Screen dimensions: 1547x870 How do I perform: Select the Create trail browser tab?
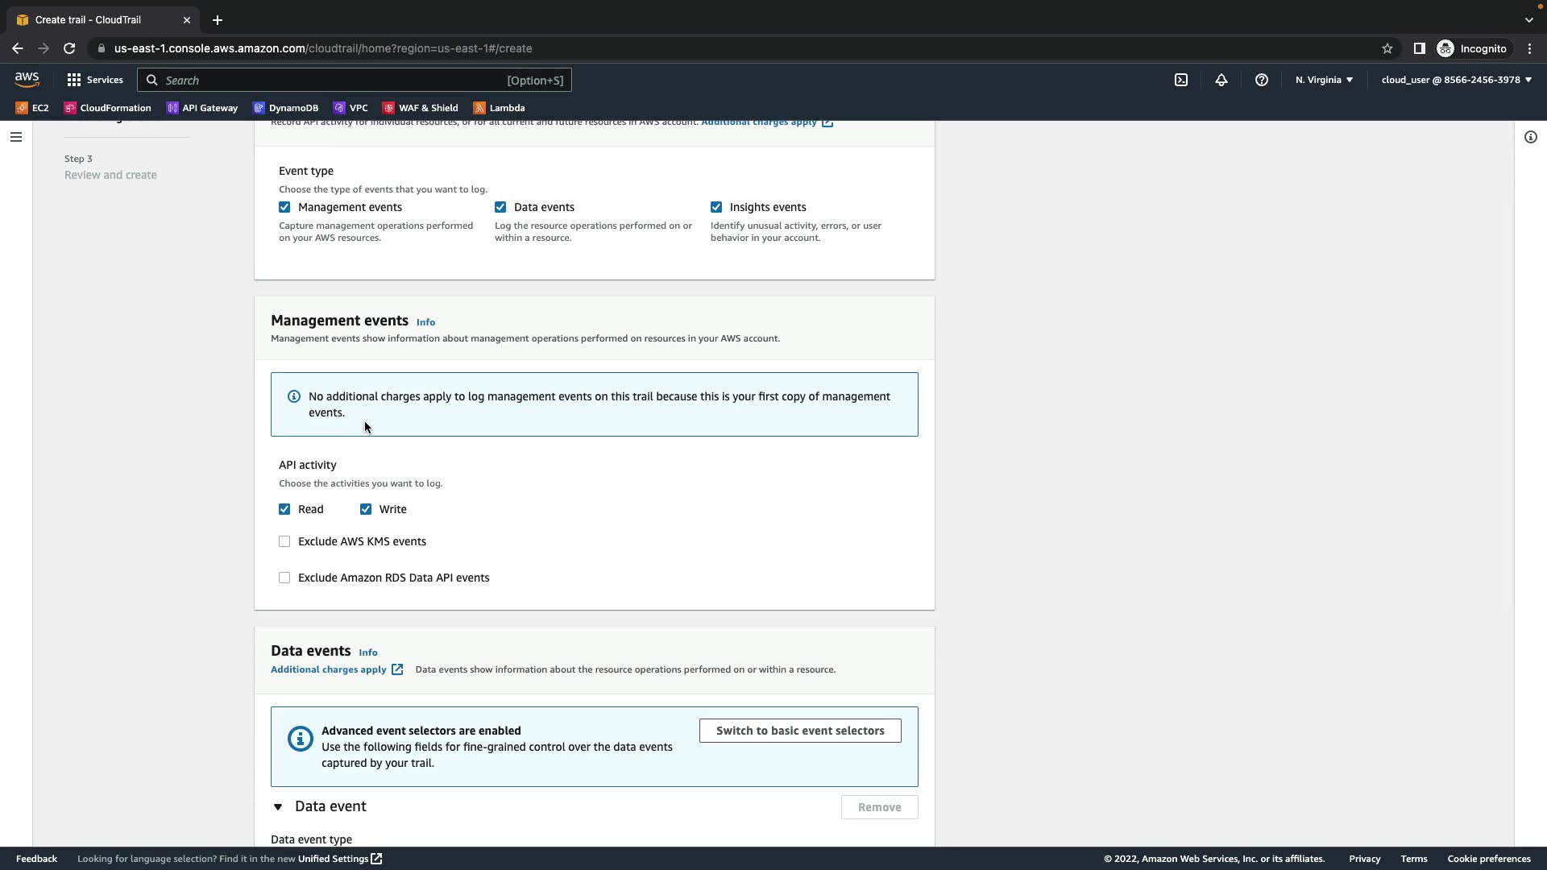tap(97, 20)
